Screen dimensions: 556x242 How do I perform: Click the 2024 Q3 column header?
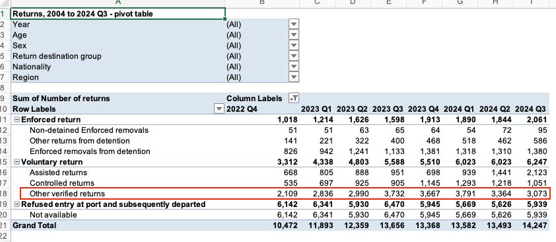coord(530,109)
